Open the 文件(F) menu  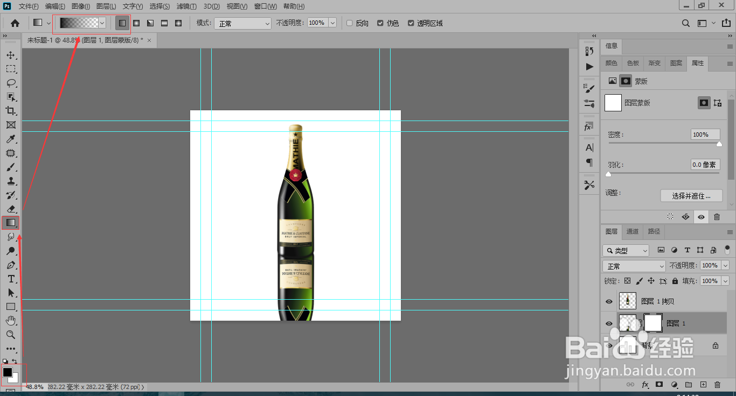click(29, 6)
